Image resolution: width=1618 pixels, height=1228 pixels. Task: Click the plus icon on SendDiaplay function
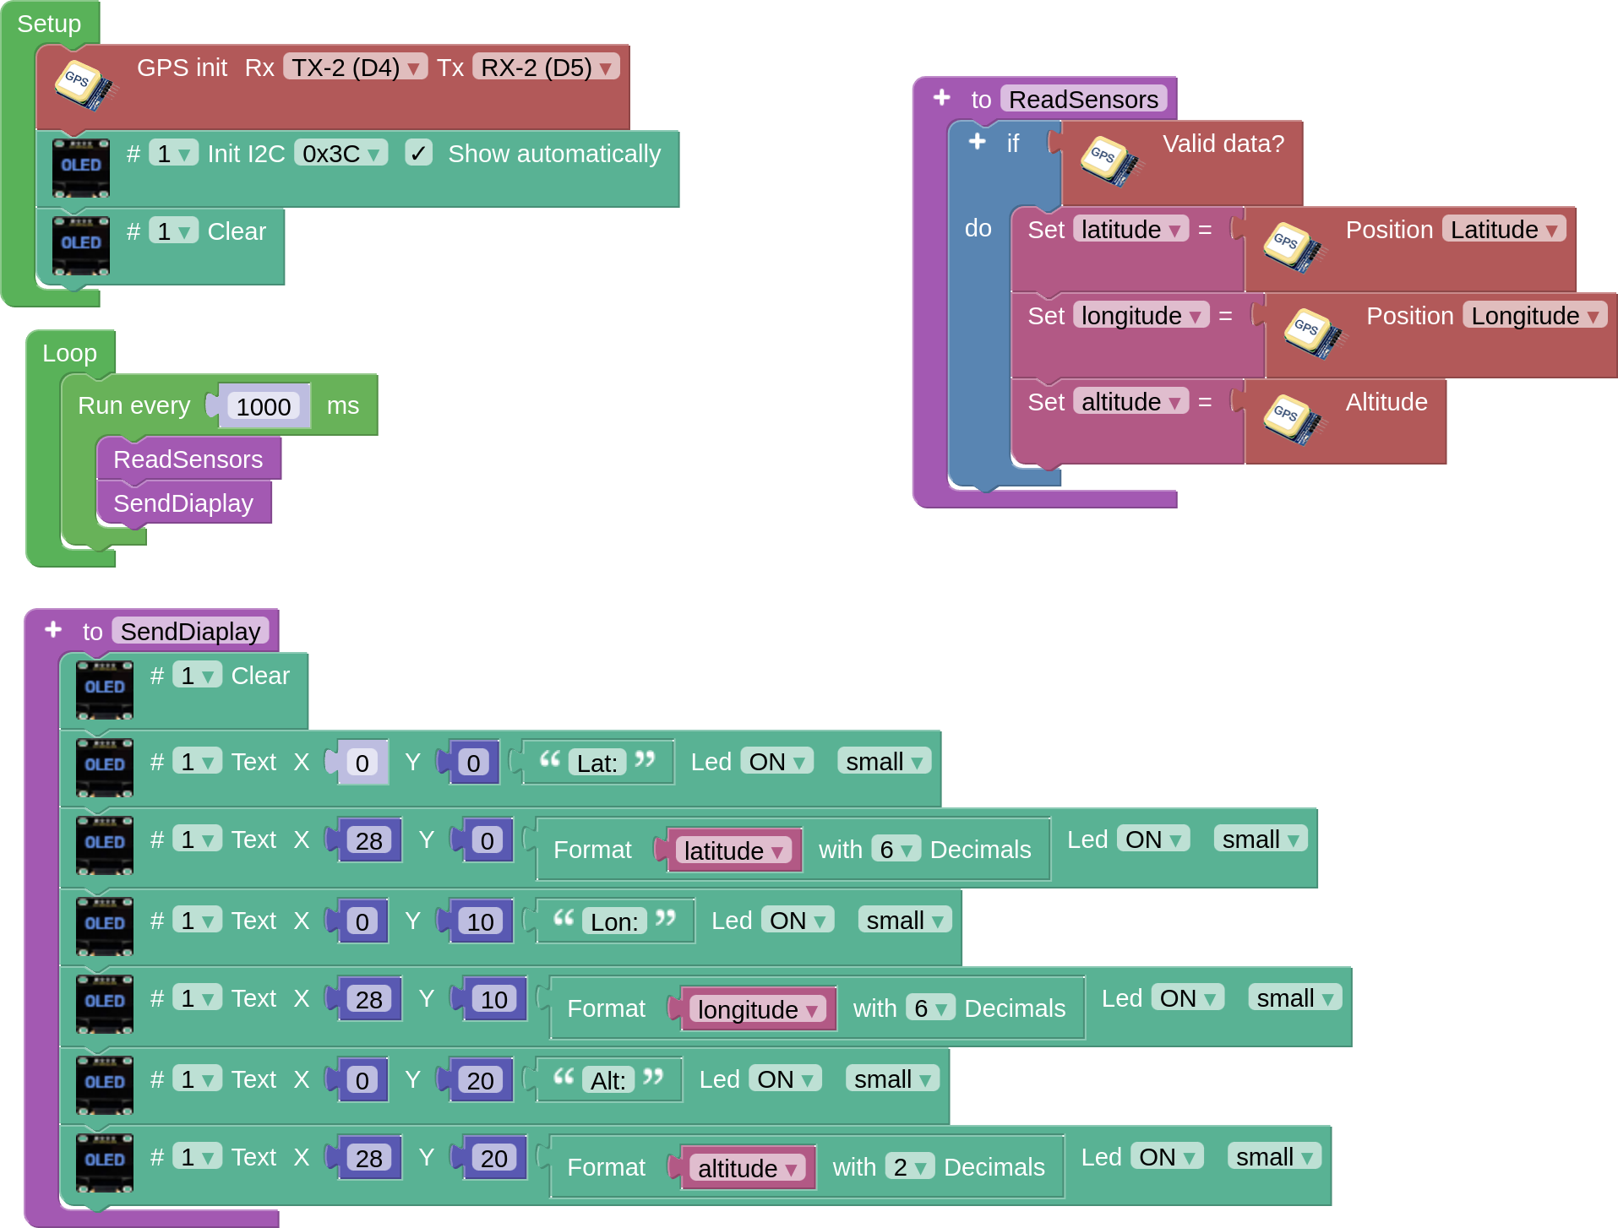point(53,630)
